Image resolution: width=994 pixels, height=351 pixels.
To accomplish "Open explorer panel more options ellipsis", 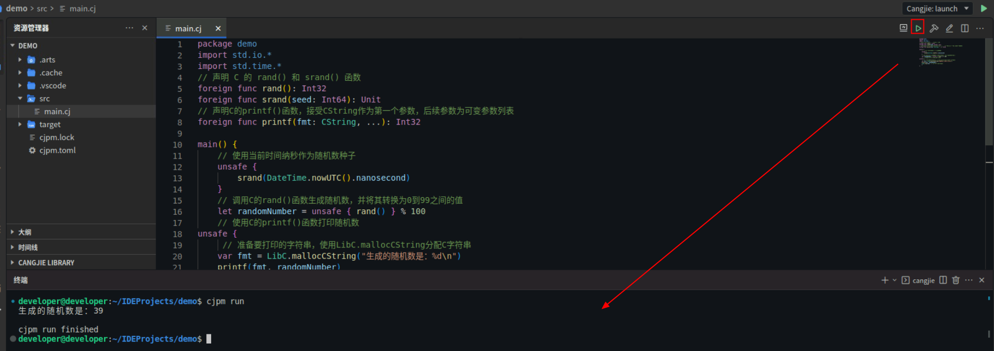I will pyautogui.click(x=129, y=28).
